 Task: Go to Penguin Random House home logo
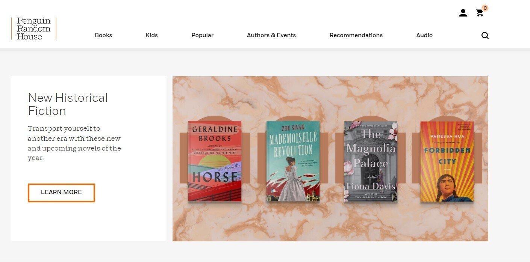coord(34,29)
